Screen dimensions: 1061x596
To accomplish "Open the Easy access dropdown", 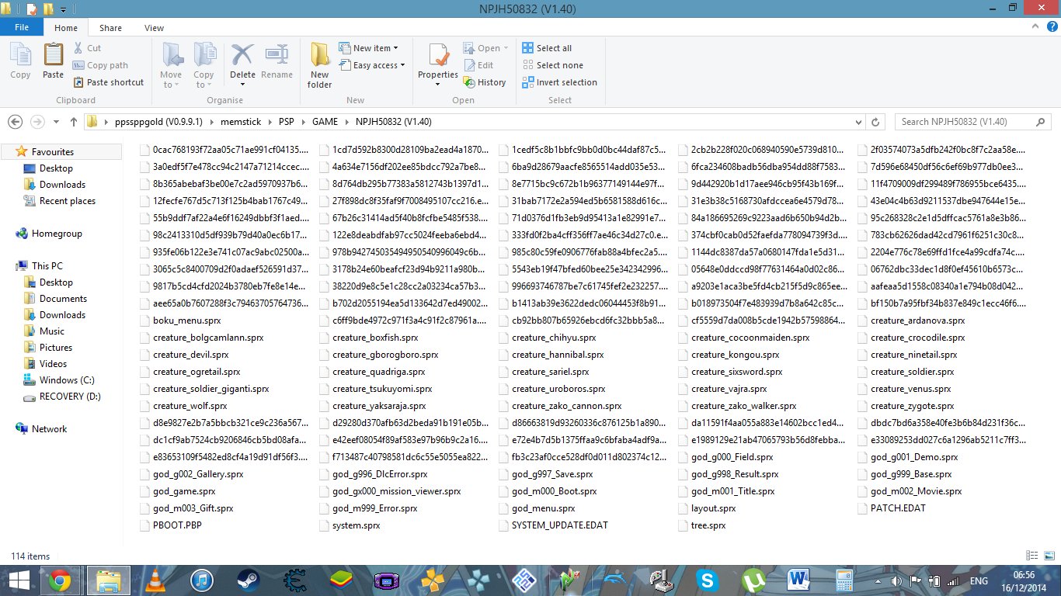I will tap(370, 65).
